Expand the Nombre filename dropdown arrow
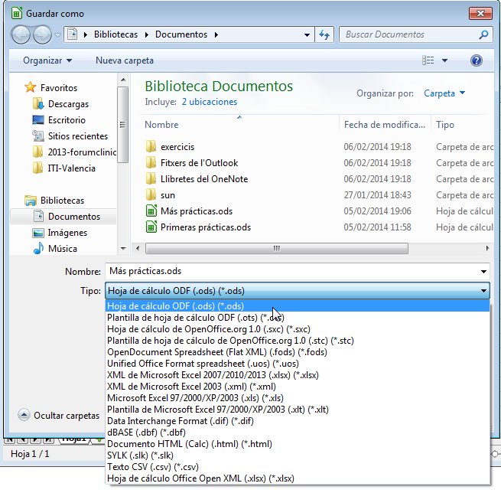This screenshot has width=501, height=493. click(x=483, y=272)
